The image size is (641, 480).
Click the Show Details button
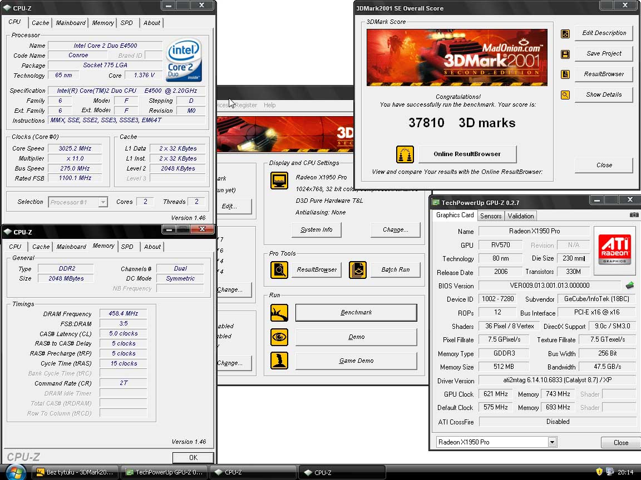(x=604, y=94)
